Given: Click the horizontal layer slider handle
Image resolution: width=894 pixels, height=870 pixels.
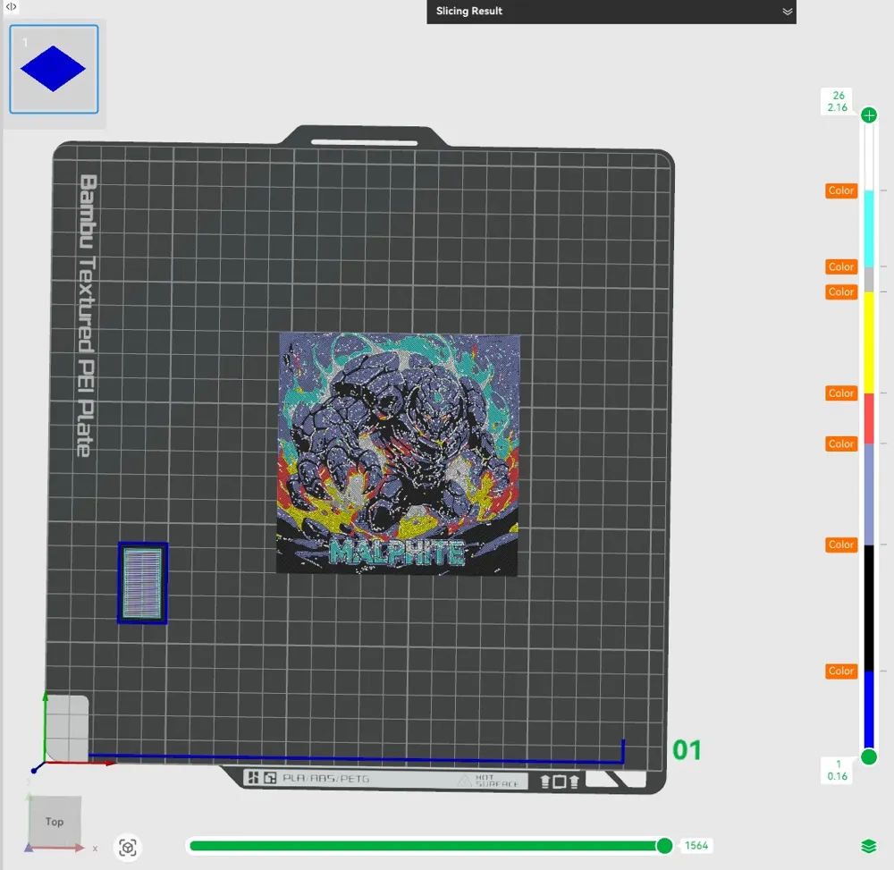Looking at the screenshot, I should [x=665, y=845].
